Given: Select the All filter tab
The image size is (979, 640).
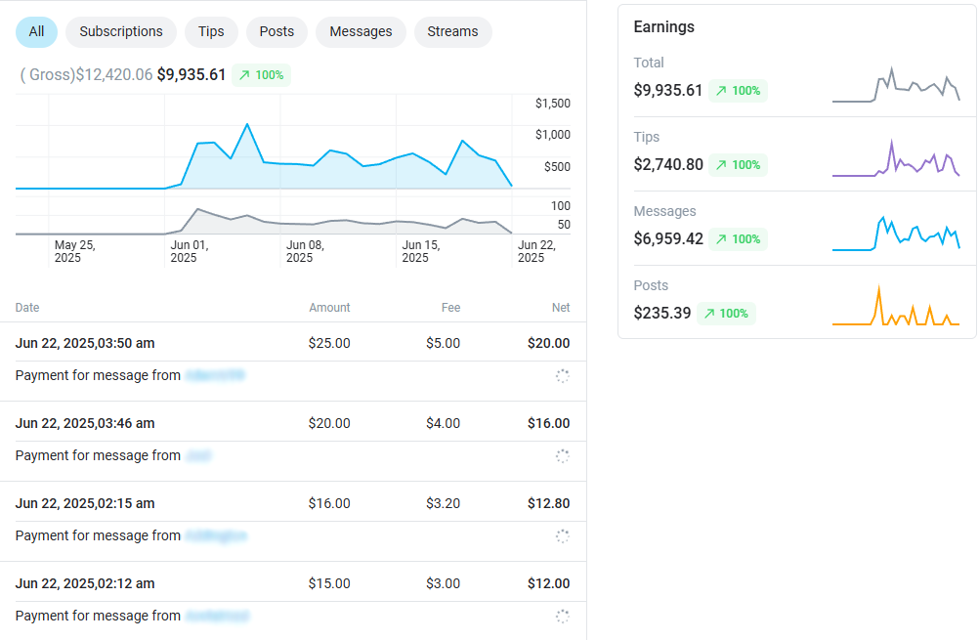Looking at the screenshot, I should tap(36, 31).
